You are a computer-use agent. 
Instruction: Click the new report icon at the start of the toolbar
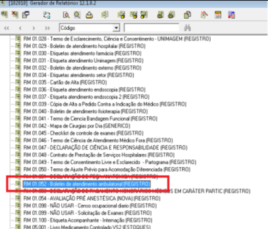(x=4, y=14)
